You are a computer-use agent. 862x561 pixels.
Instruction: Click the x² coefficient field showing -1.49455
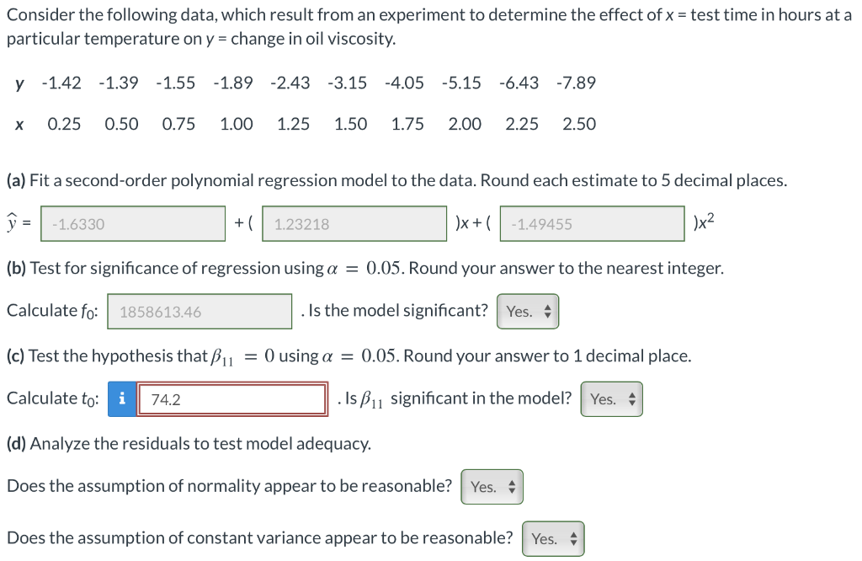click(x=592, y=223)
